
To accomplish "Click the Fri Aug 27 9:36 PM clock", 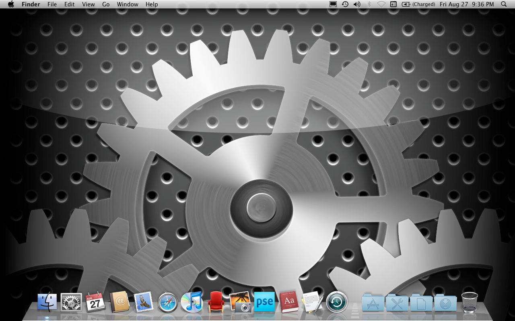I will pyautogui.click(x=467, y=4).
